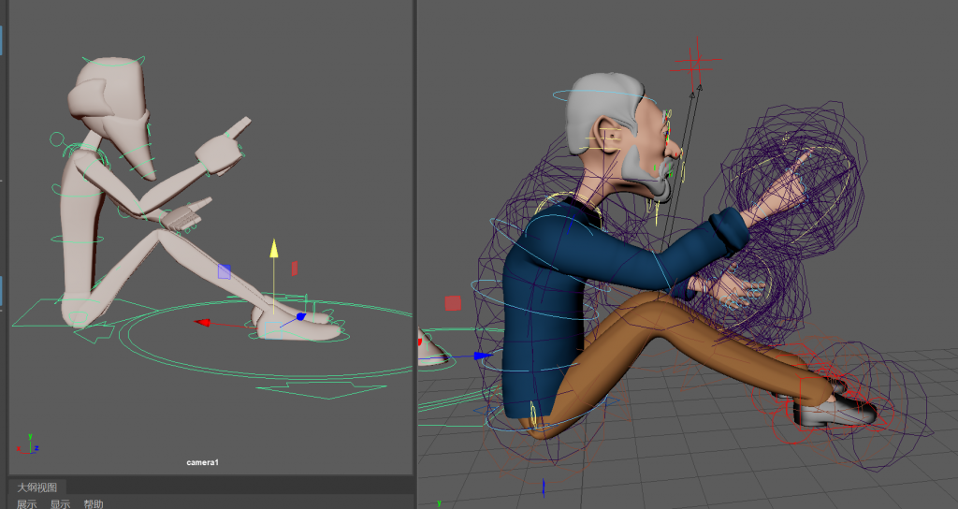This screenshot has width=958, height=509.
Task: Click the camera1 viewport label
Action: click(x=202, y=462)
